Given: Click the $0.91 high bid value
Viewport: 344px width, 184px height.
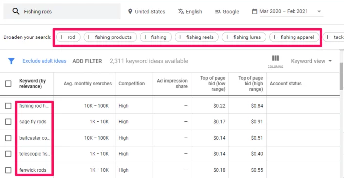Looking at the screenshot, I should click(257, 122).
